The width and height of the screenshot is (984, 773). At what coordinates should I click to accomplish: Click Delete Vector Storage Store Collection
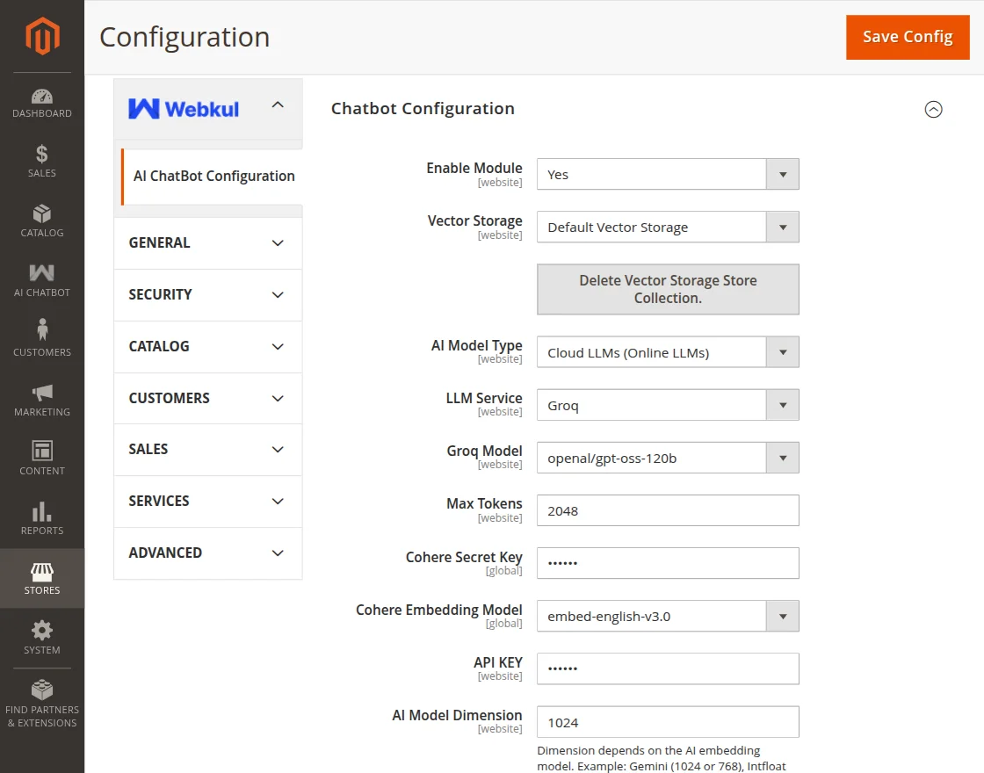667,289
